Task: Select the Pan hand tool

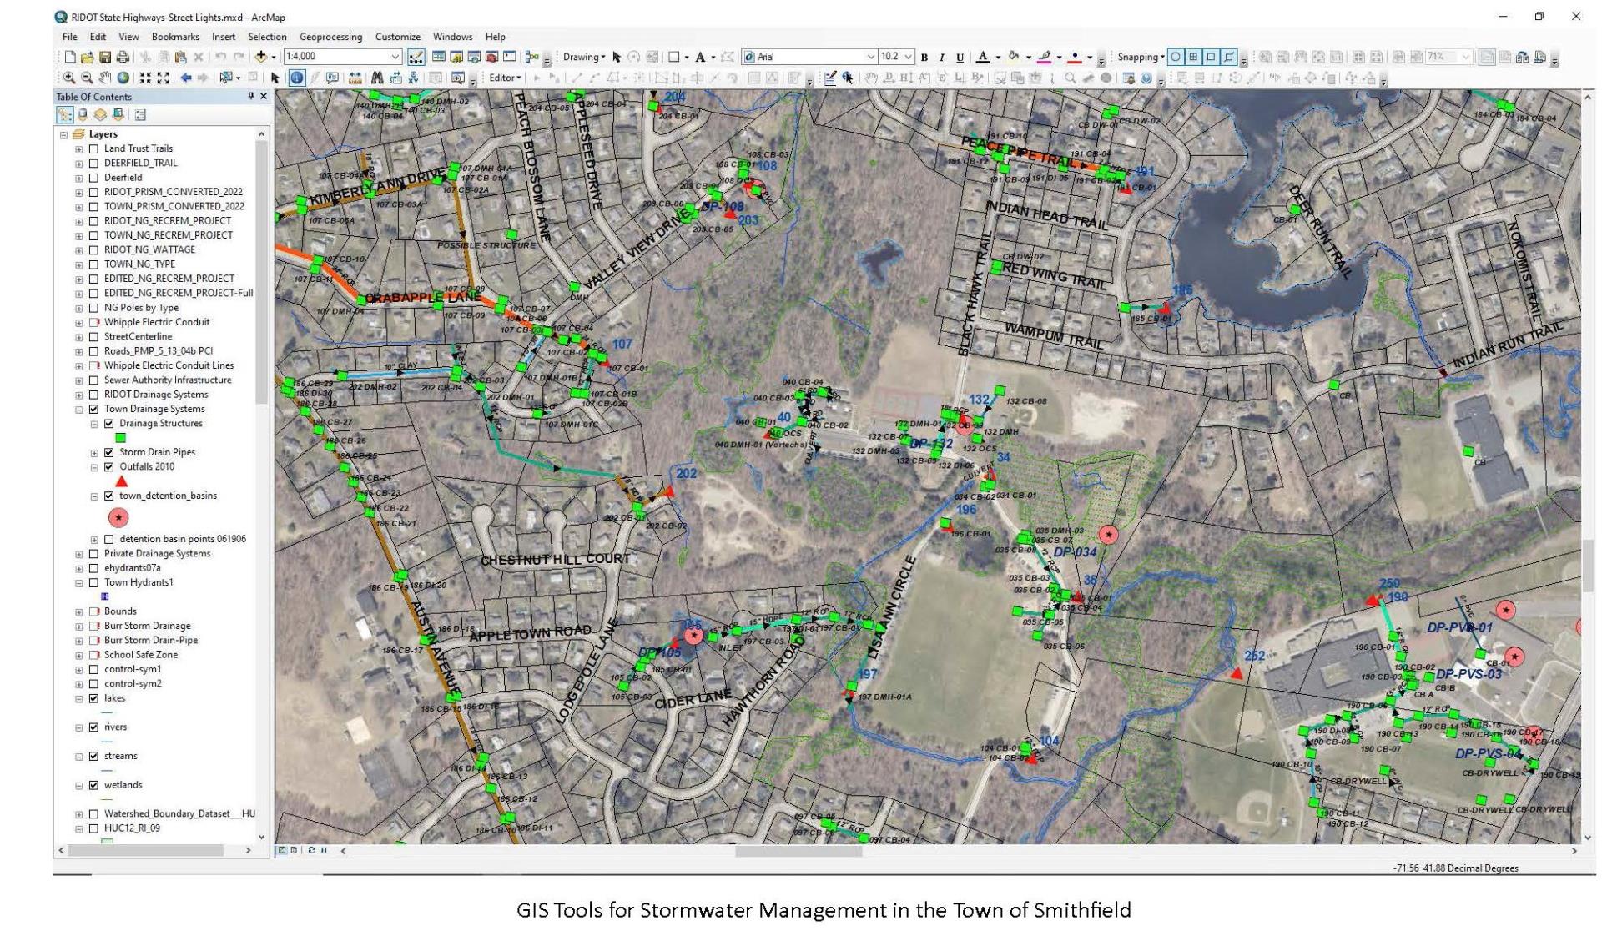Action: [x=105, y=78]
